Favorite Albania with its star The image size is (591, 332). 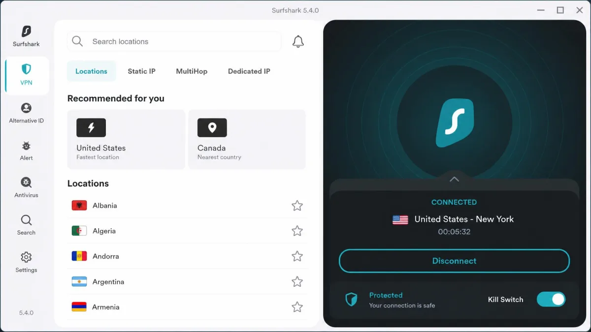coord(297,206)
